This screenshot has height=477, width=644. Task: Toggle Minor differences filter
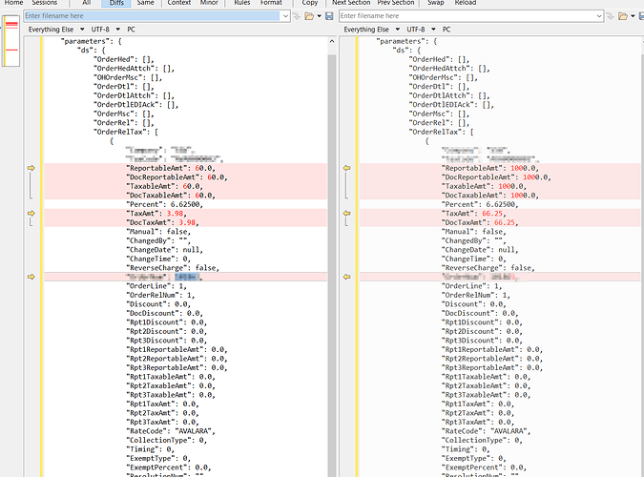209,3
